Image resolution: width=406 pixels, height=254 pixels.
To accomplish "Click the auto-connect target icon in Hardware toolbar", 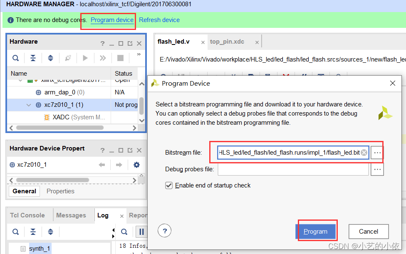I will point(68,58).
